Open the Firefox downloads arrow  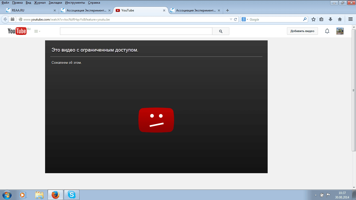(330, 19)
